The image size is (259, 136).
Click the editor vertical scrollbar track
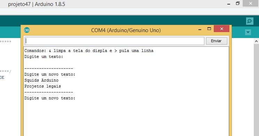(256, 90)
